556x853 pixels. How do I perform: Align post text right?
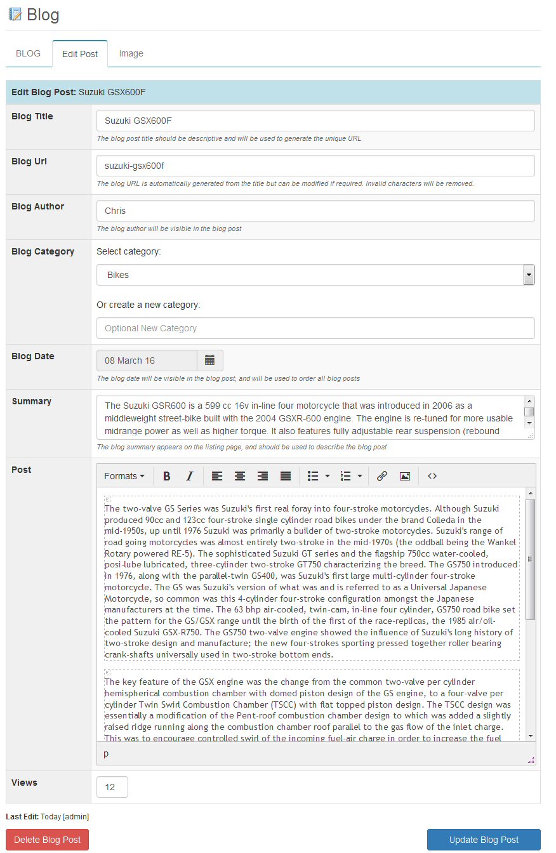pyautogui.click(x=263, y=476)
